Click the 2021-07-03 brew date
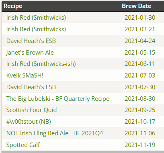 [140, 75]
